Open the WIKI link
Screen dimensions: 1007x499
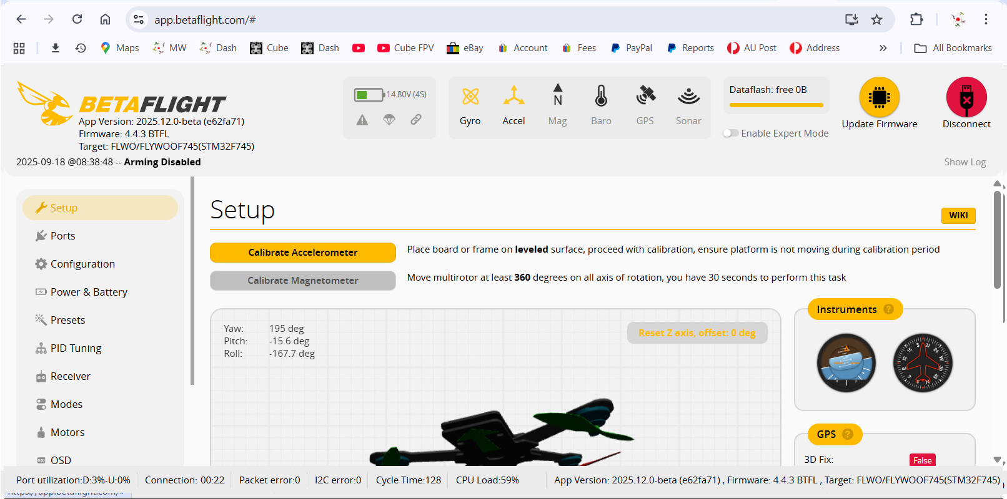click(958, 215)
